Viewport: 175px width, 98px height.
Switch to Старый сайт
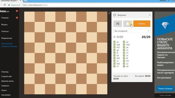(7, 76)
